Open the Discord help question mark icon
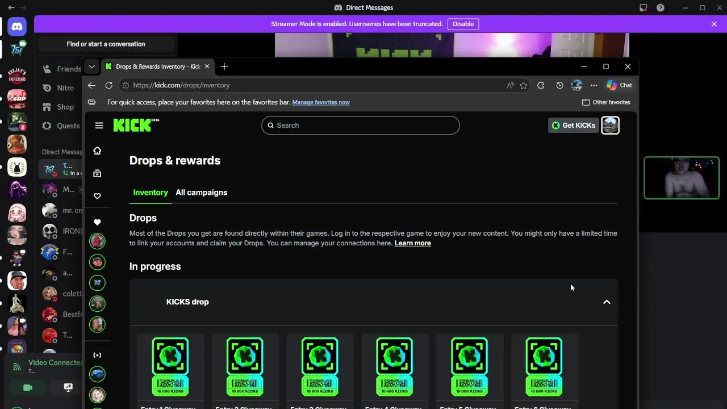This screenshot has height=409, width=727. (x=661, y=8)
